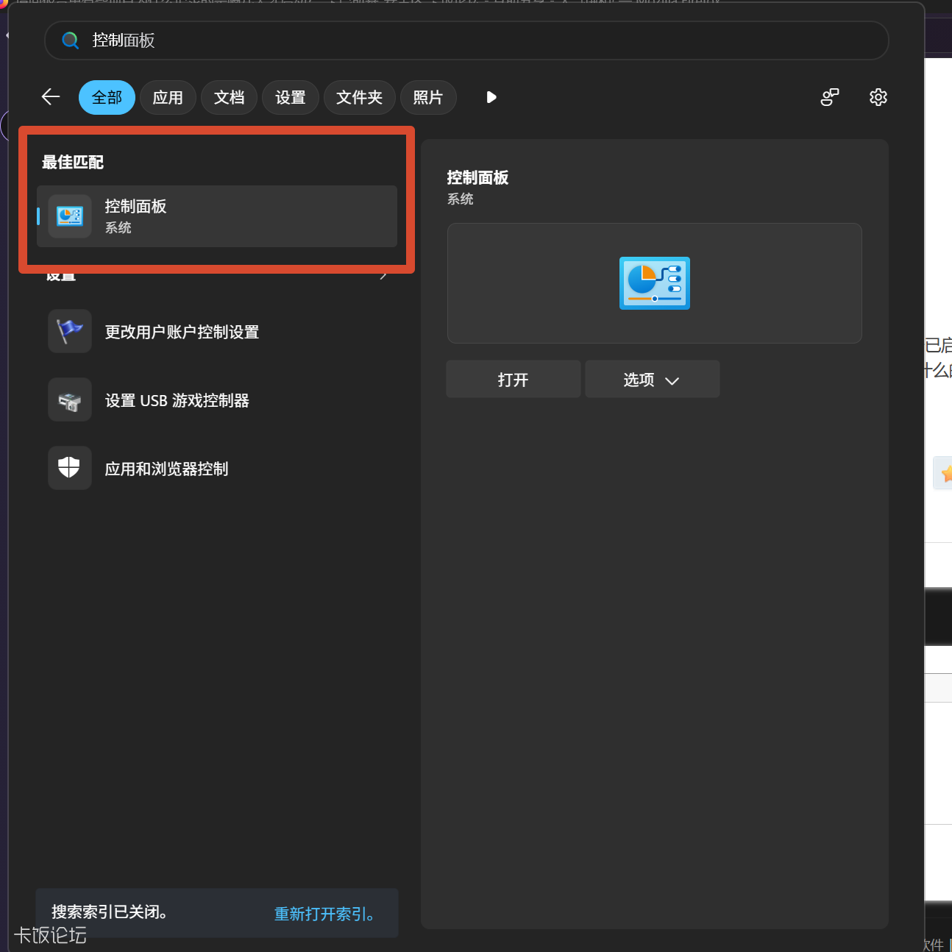This screenshot has width=952, height=952.
Task: Switch to the 应用 filter tab
Action: click(168, 97)
